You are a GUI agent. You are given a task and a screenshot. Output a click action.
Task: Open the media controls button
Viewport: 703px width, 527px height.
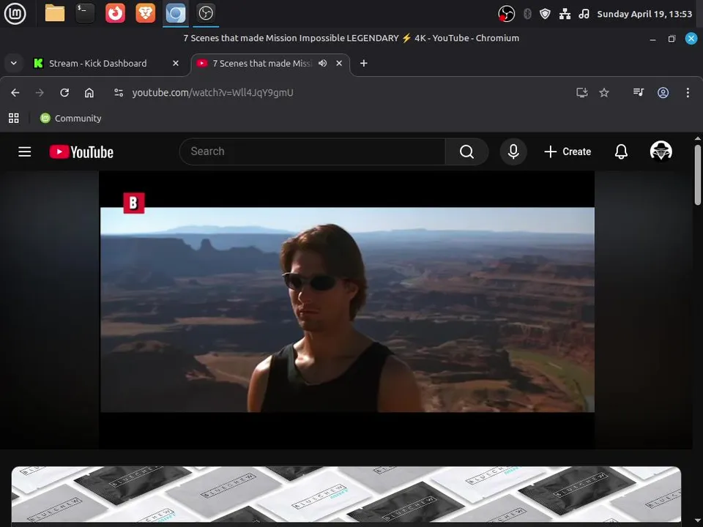pyautogui.click(x=639, y=92)
